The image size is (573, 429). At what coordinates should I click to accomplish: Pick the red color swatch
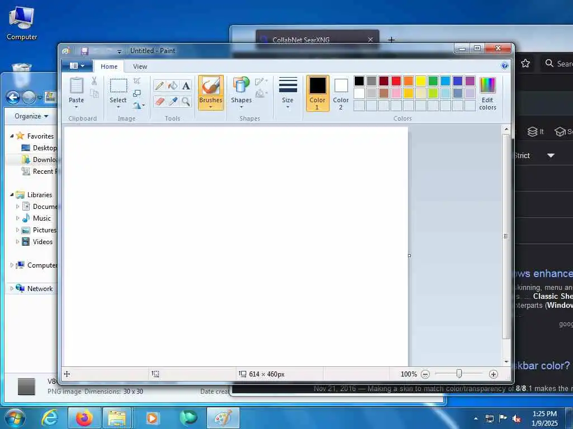[396, 80]
